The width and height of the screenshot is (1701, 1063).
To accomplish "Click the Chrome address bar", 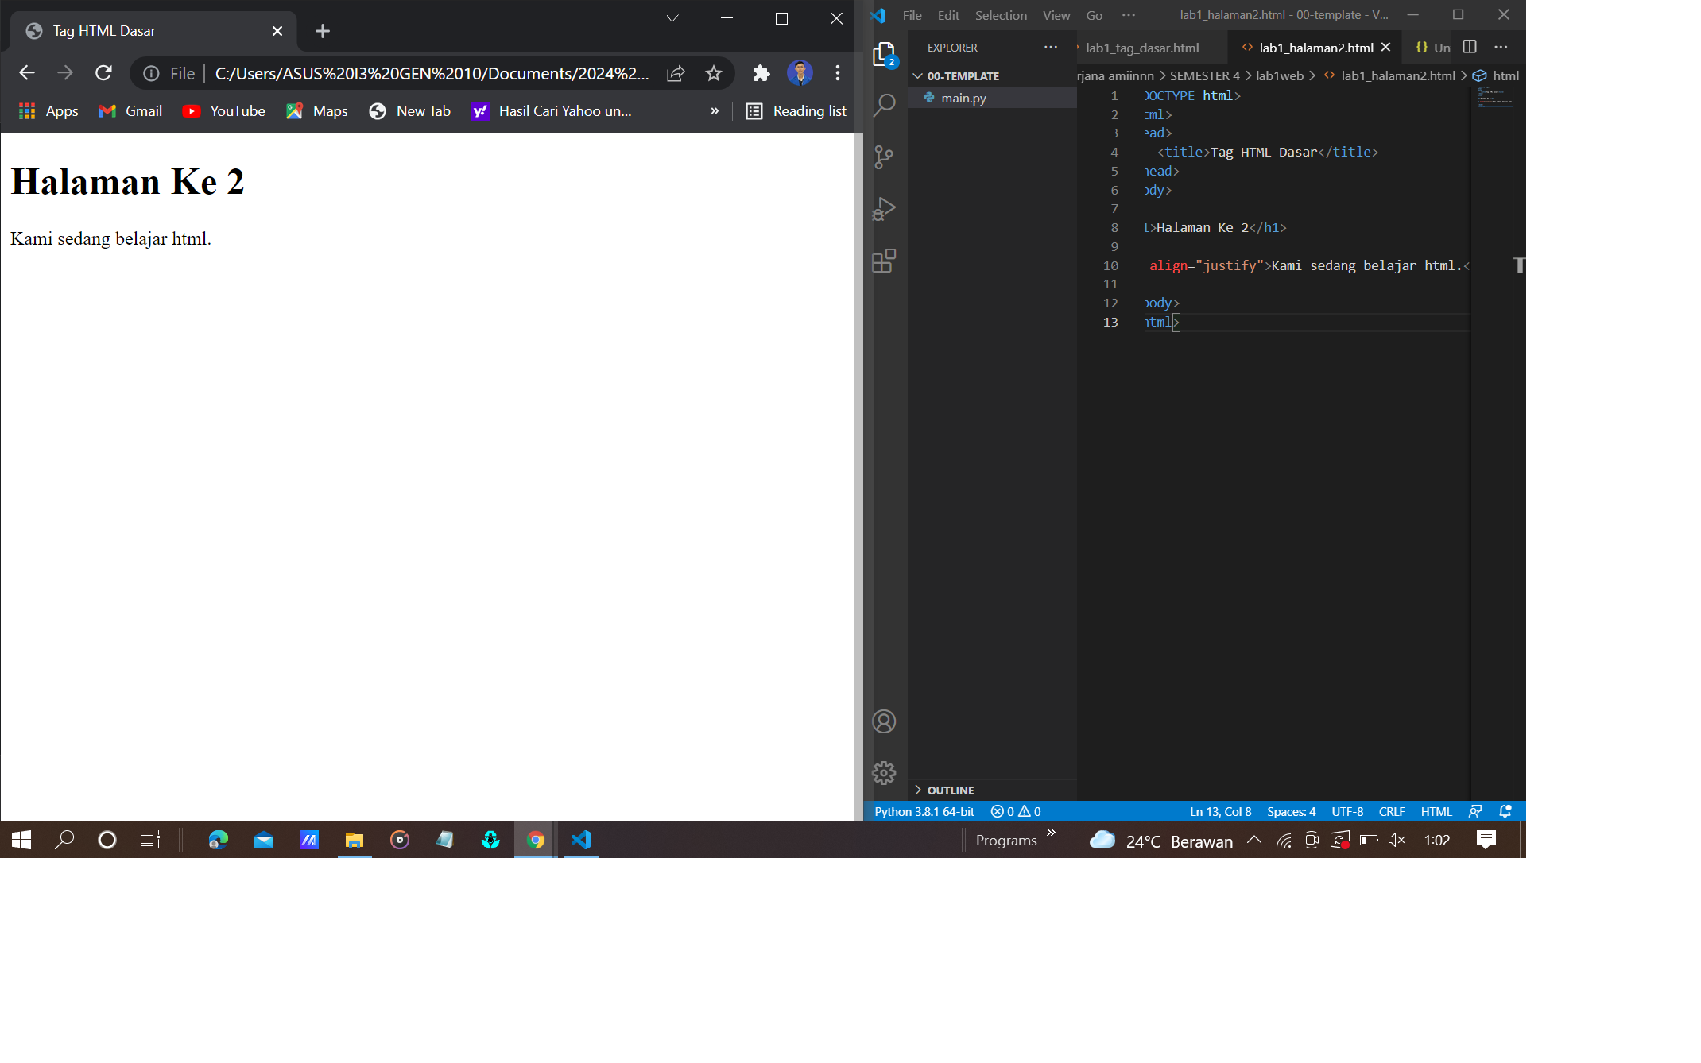I will (429, 73).
